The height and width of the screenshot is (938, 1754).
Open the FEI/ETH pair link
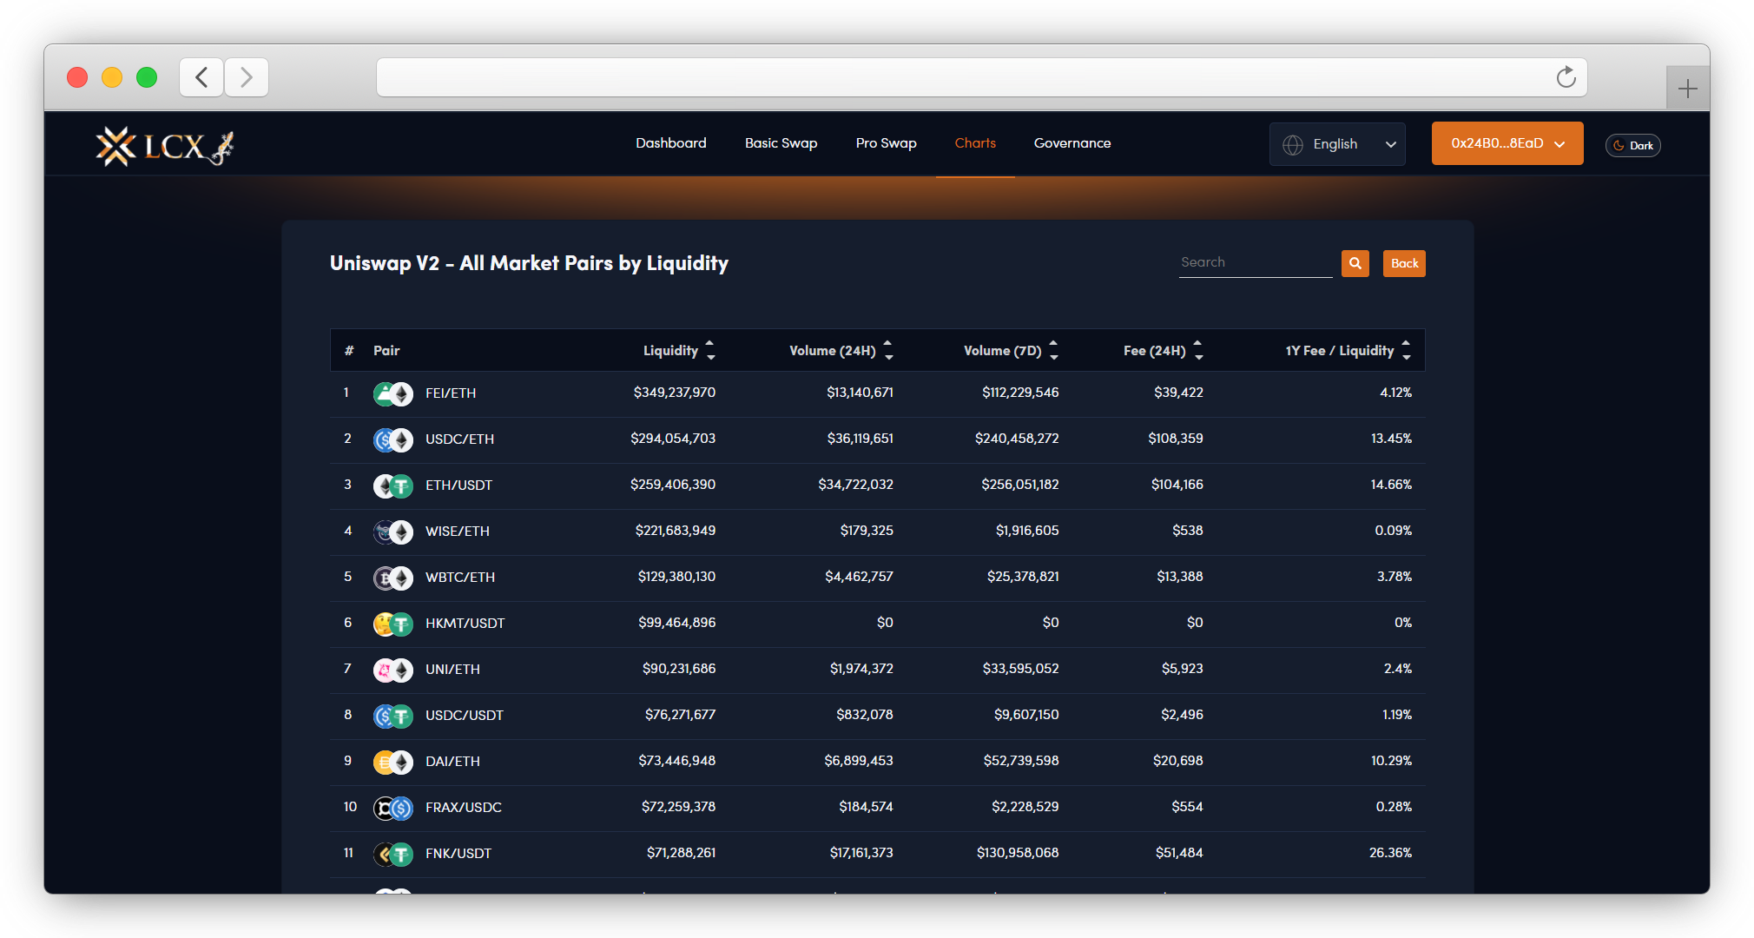451,393
